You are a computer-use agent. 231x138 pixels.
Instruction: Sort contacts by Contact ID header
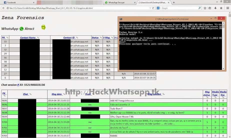point(69,38)
